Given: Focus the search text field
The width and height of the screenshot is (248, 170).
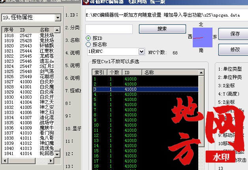Looking at the screenshot, I should point(109,29).
